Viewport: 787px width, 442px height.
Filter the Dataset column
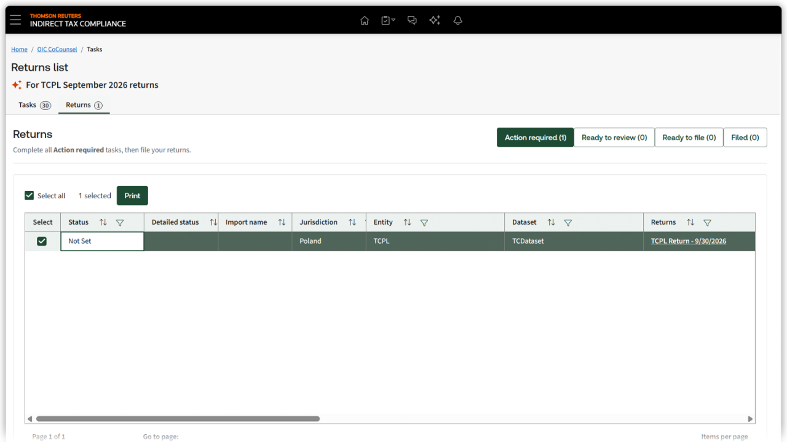point(568,223)
